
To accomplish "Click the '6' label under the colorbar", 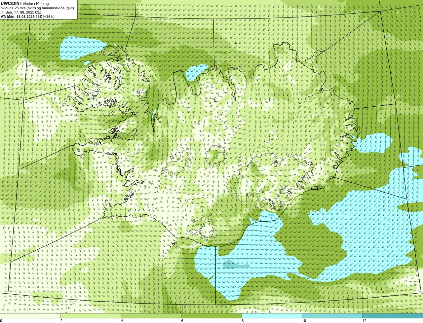I will click(x=182, y=321).
